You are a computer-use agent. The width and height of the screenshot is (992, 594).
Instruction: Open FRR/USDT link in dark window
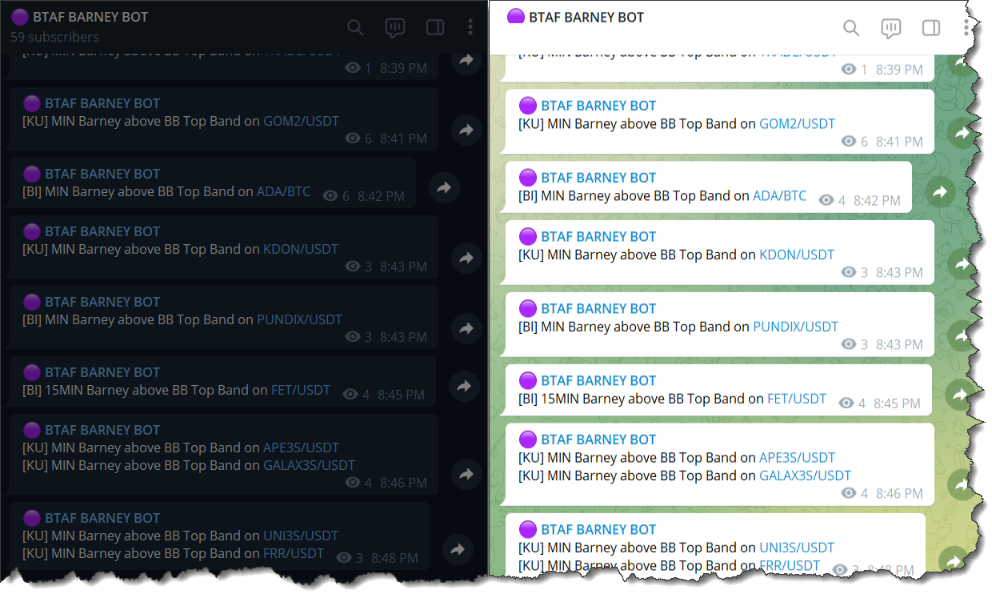coord(294,553)
